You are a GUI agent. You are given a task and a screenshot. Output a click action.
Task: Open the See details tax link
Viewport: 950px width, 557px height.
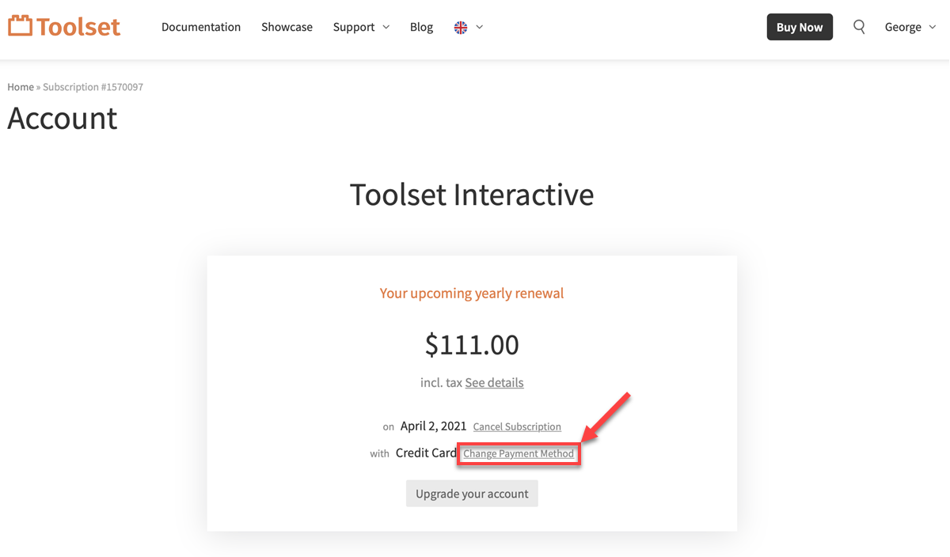(x=494, y=383)
